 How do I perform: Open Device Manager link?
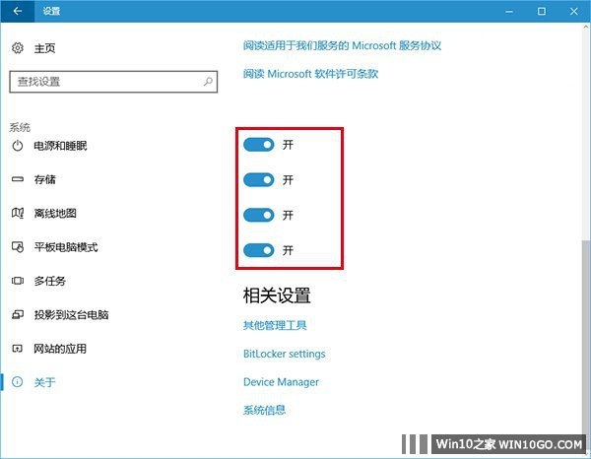coord(281,382)
